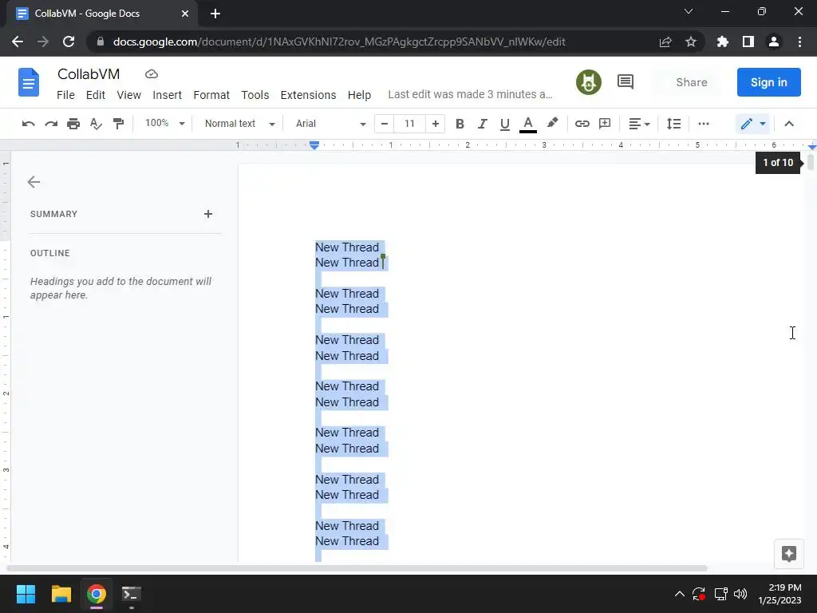Open the text alignment dropdown
Image resolution: width=817 pixels, height=613 pixels.
click(639, 124)
